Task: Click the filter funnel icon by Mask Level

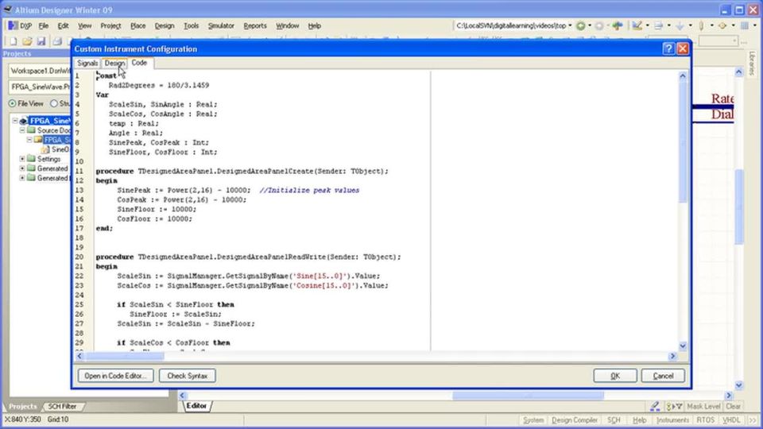Action: pyautogui.click(x=675, y=406)
